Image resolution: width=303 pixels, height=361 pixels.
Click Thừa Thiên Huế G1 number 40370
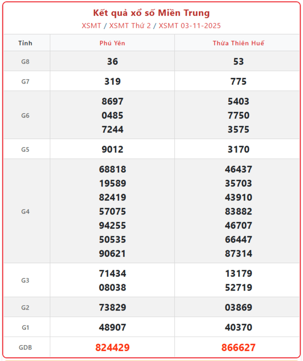(x=238, y=327)
